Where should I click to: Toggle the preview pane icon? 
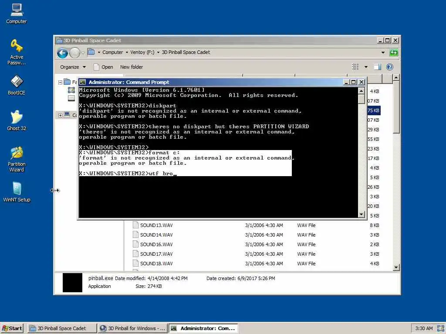pyautogui.click(x=377, y=67)
